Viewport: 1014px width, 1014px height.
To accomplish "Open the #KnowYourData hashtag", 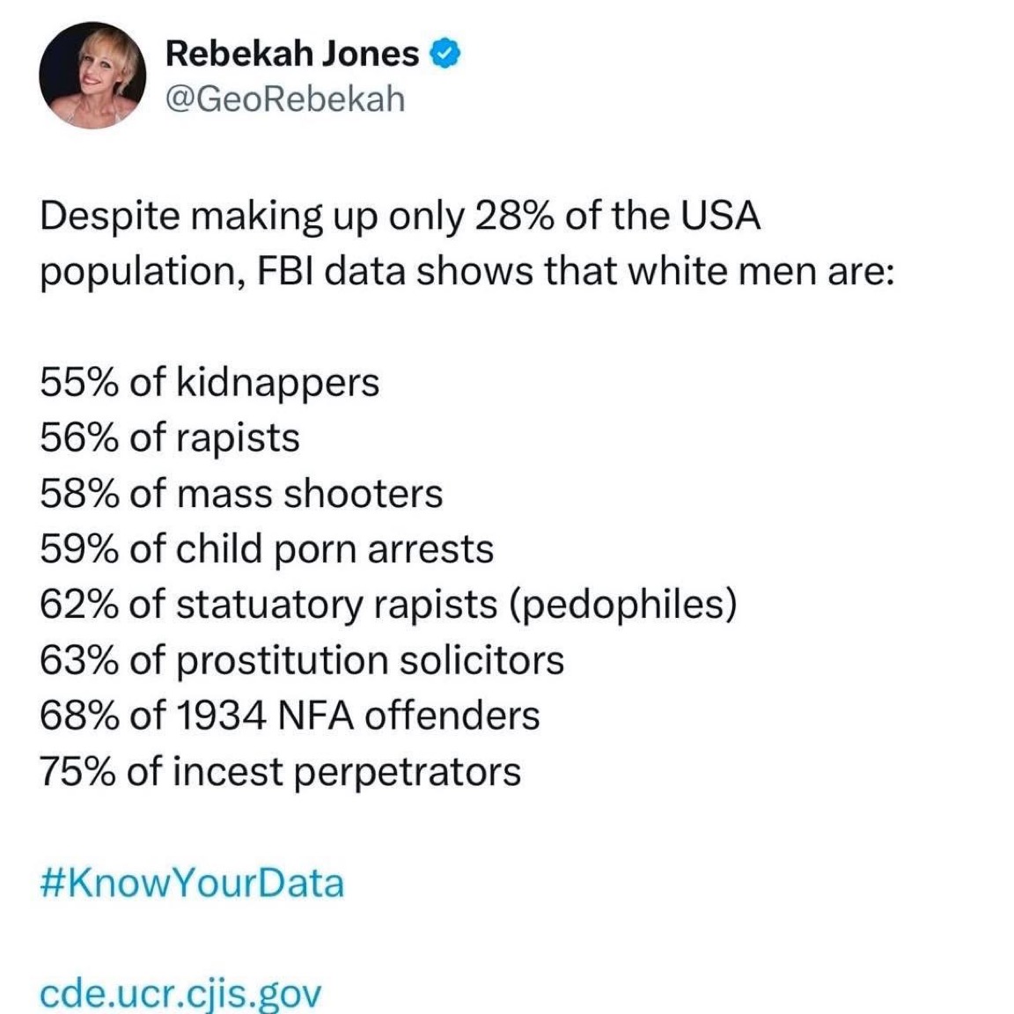I will (192, 883).
